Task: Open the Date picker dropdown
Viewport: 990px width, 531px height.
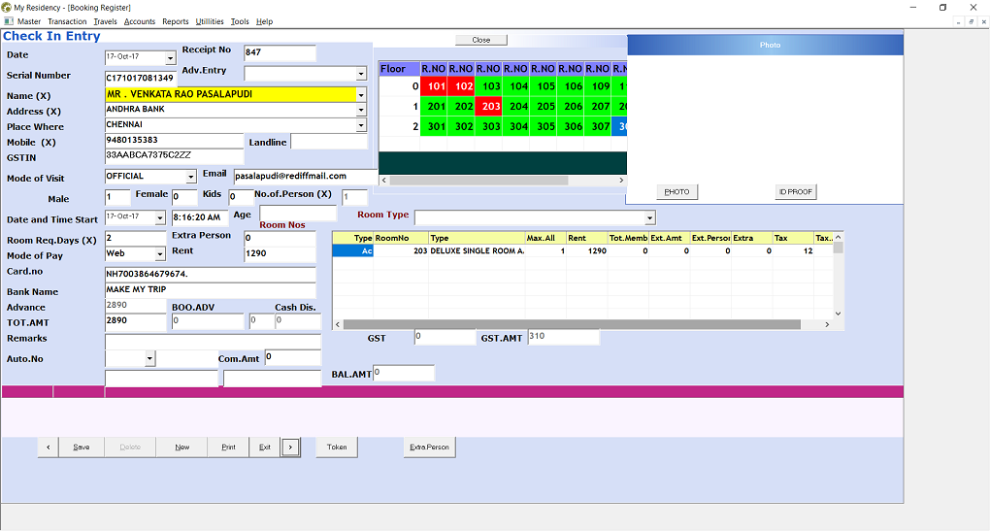Action: (171, 58)
